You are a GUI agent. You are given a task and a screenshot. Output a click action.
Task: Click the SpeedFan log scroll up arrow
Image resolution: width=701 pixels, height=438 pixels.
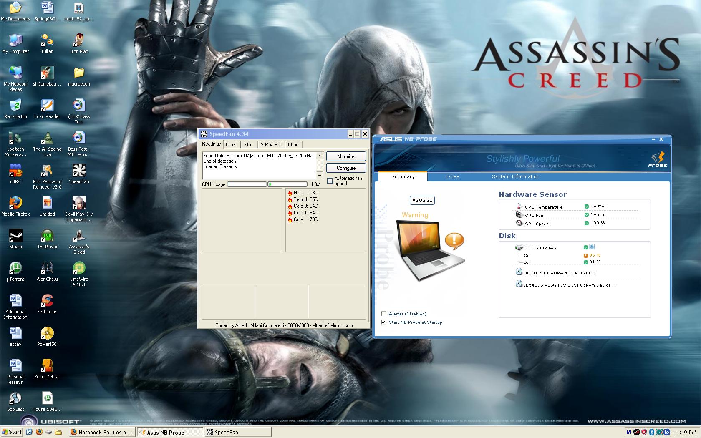click(x=320, y=156)
